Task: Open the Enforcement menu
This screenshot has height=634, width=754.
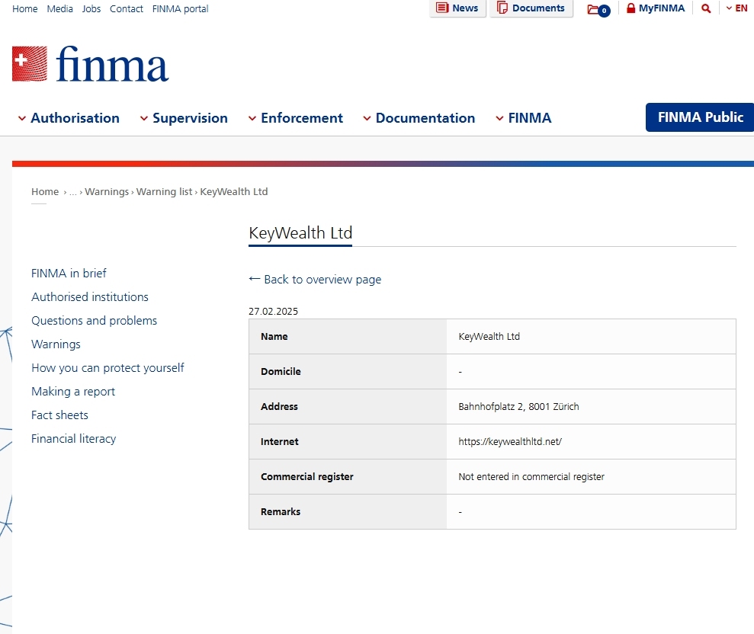Action: (295, 118)
